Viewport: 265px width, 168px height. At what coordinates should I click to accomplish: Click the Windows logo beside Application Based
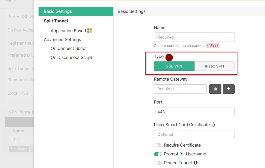(x=90, y=30)
